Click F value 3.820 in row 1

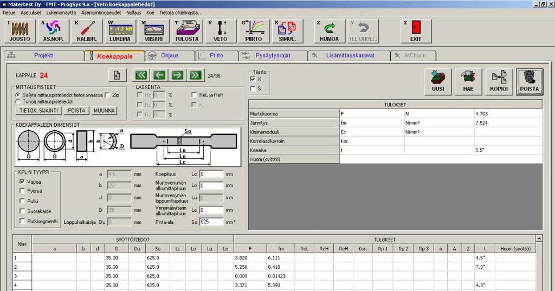[250, 258]
